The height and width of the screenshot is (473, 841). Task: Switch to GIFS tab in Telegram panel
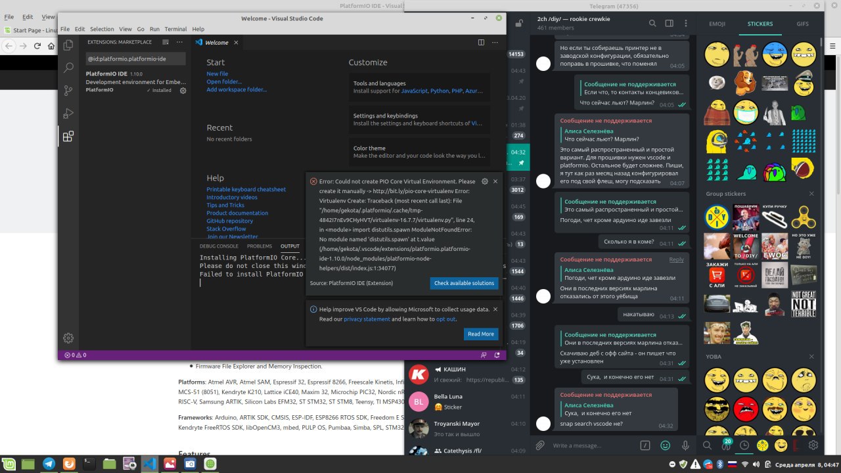[802, 24]
